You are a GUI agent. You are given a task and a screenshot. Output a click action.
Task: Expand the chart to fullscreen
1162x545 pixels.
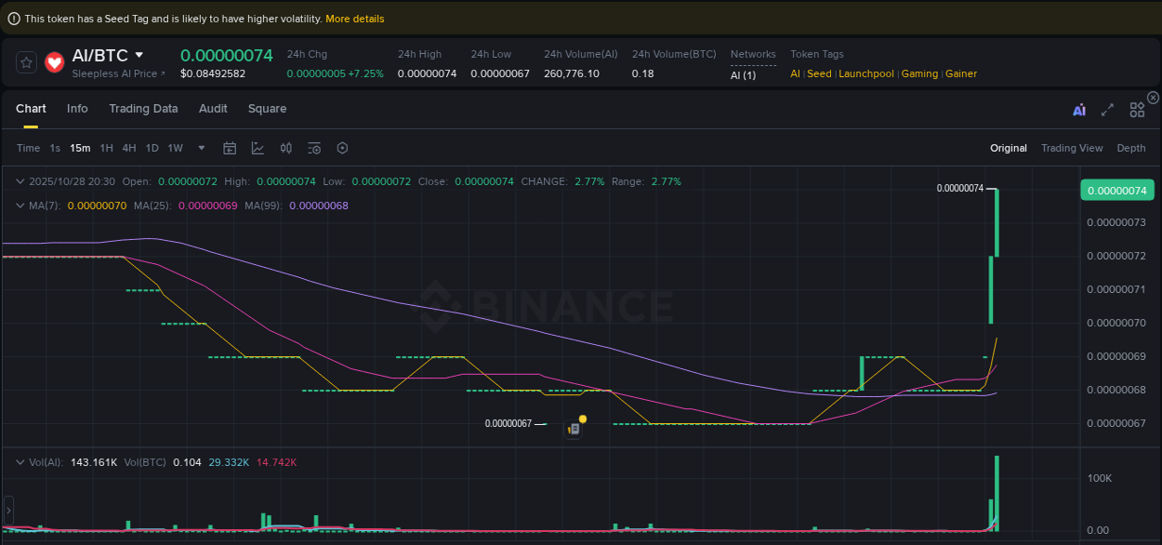(1107, 109)
